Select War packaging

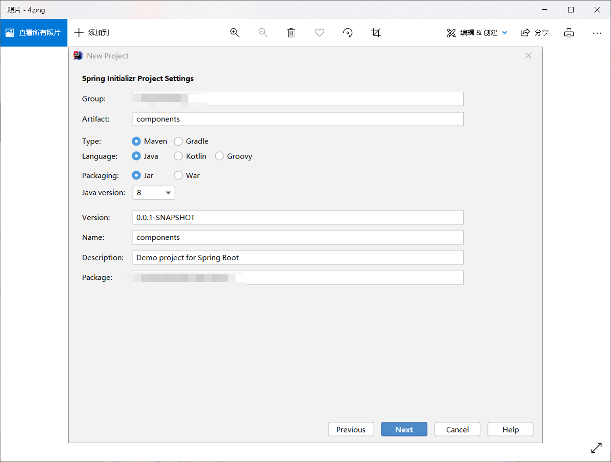coord(178,175)
